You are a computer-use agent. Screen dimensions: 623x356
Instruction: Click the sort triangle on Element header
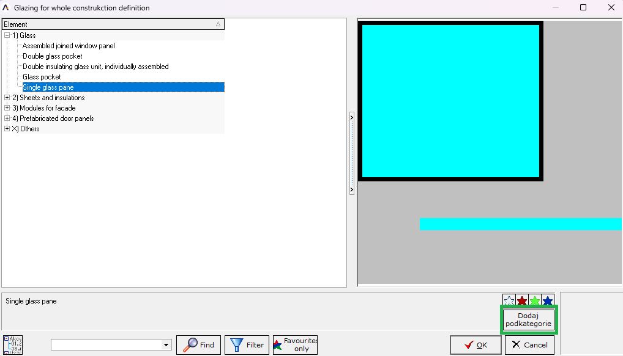coord(218,24)
